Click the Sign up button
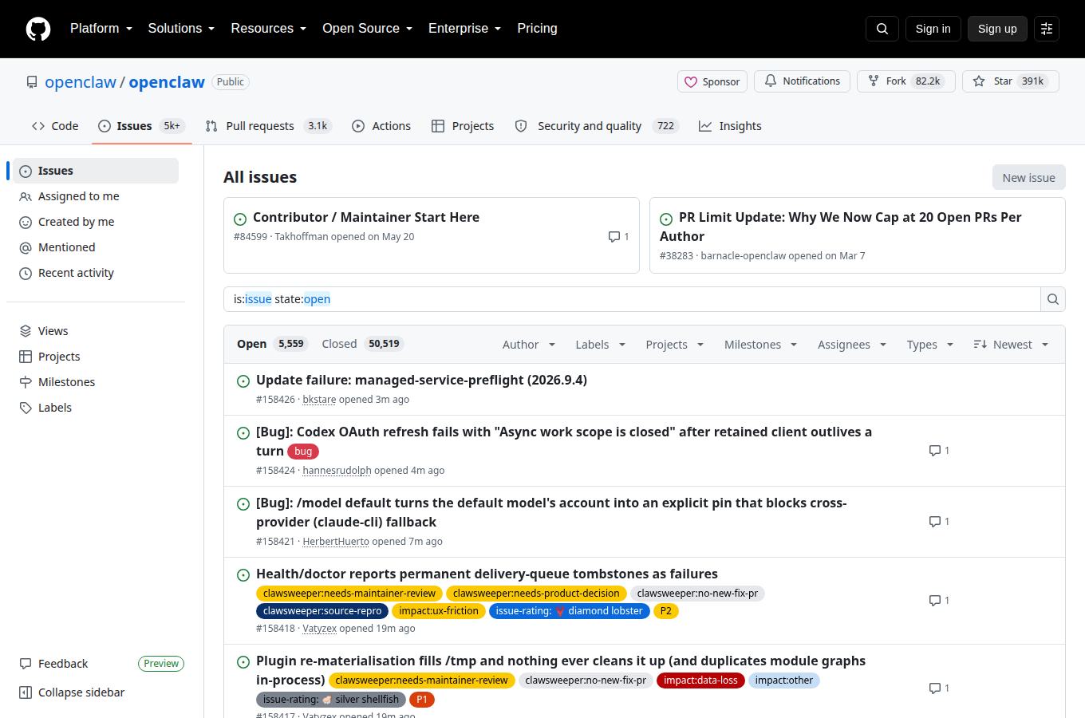 pyautogui.click(x=997, y=29)
